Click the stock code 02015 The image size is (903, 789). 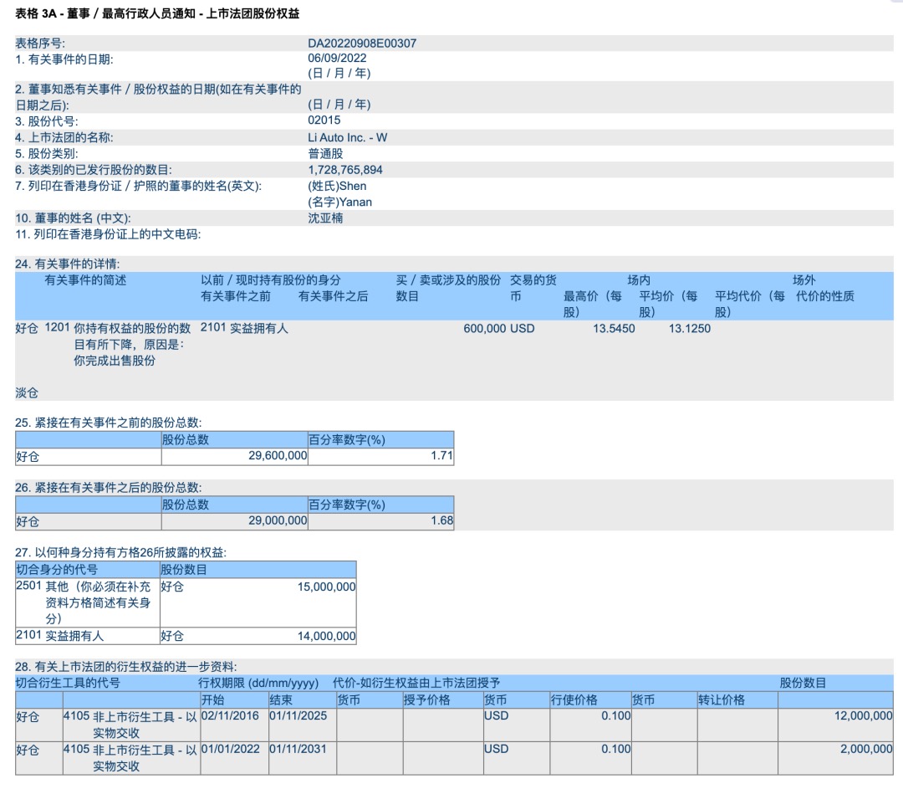coord(324,120)
